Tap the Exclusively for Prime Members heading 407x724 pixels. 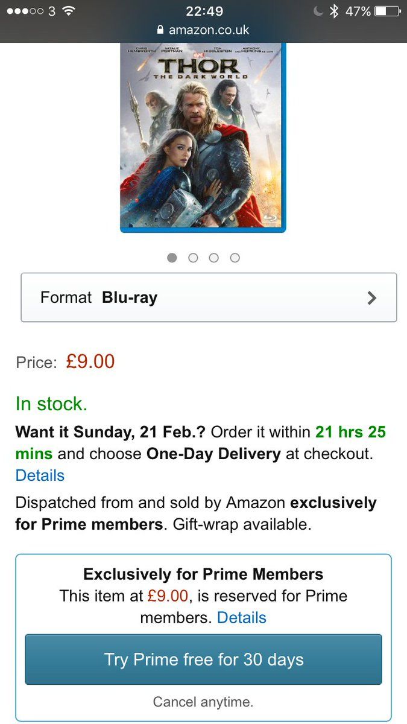203,574
